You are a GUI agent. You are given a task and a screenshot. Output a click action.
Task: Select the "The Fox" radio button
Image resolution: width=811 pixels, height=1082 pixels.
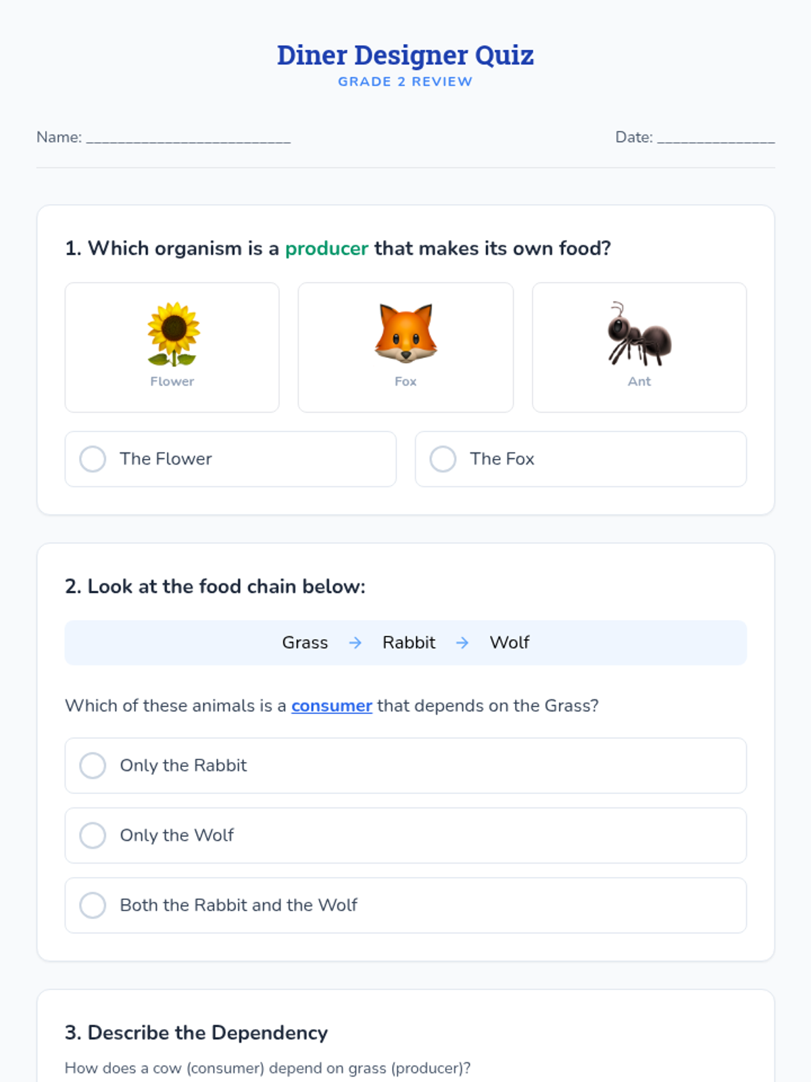pyautogui.click(x=443, y=458)
